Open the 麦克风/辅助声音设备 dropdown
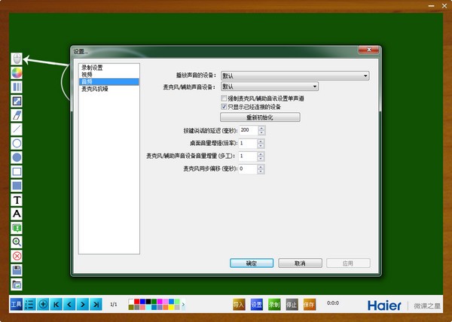Image resolution: width=452 pixels, height=322 pixels. click(x=270, y=87)
